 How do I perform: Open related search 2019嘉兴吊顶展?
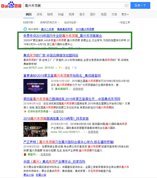coord(85,29)
